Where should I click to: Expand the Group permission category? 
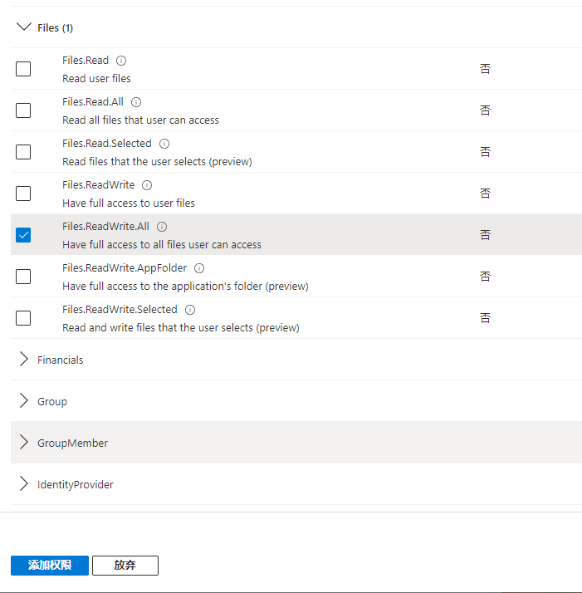[x=24, y=401]
